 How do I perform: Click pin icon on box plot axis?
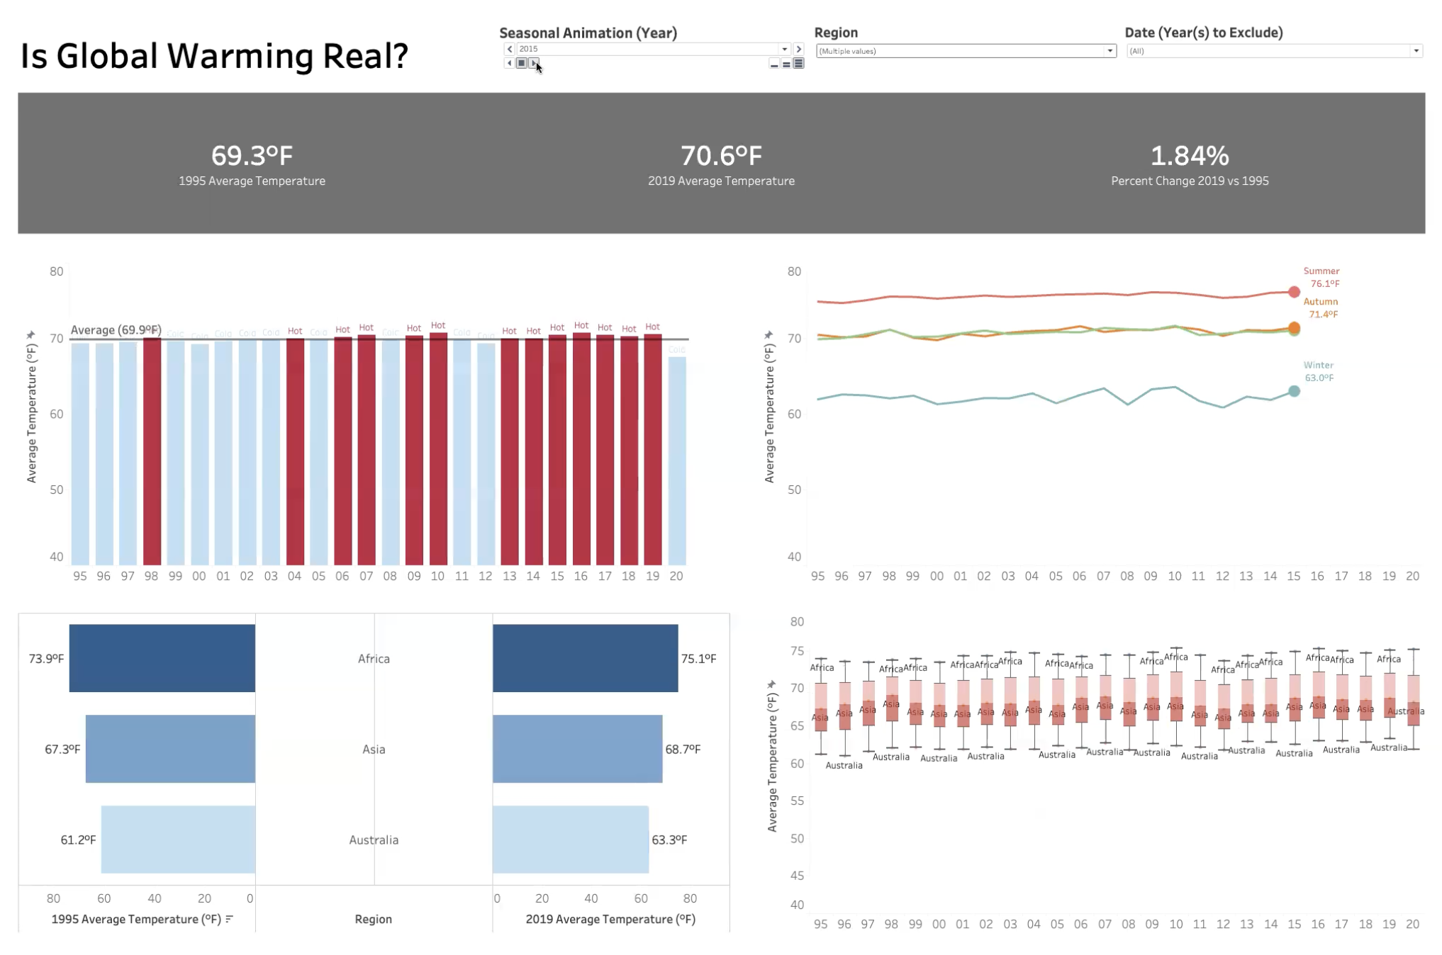tap(771, 684)
